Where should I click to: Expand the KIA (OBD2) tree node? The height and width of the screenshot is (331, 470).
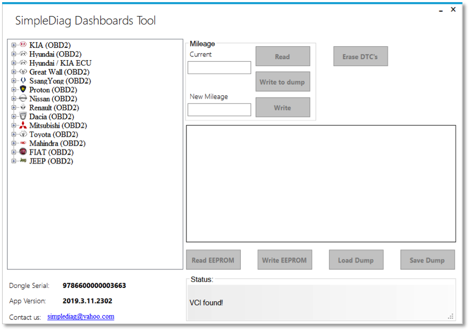tap(14, 45)
